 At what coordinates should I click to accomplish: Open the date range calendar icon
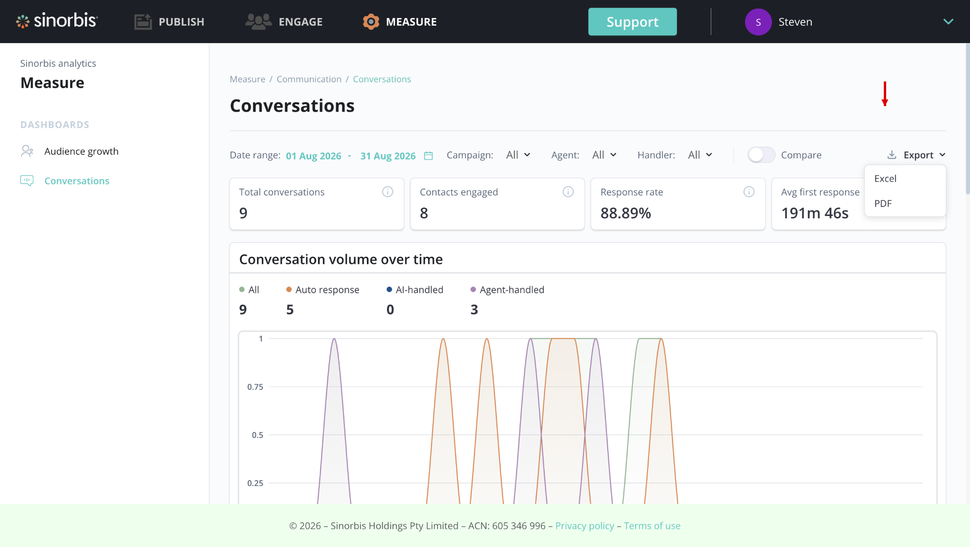428,155
